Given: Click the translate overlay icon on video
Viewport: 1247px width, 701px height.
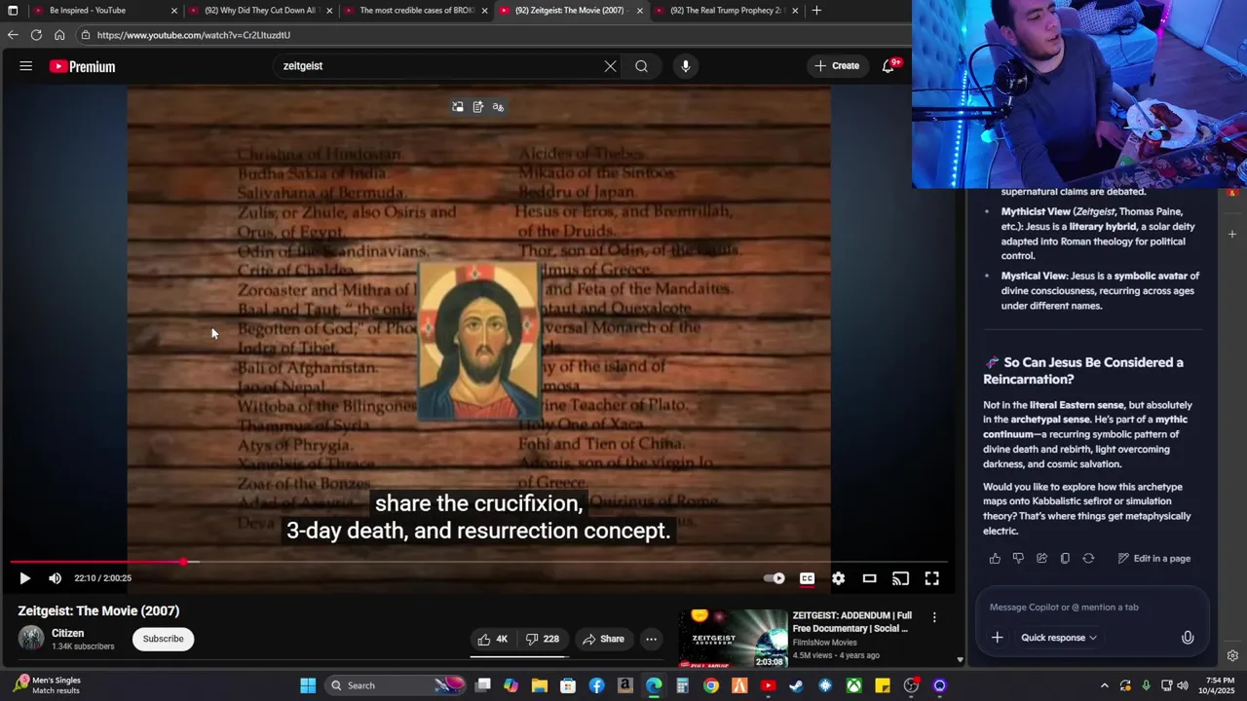Looking at the screenshot, I should click(x=498, y=107).
